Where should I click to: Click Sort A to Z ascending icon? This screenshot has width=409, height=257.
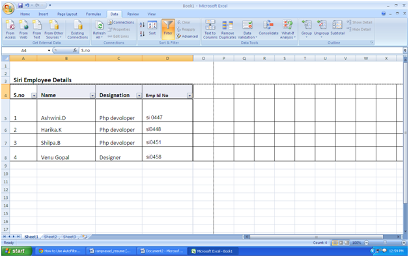pos(142,25)
